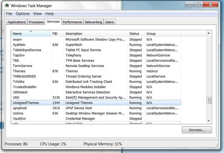Image resolution: width=224 pixels, height=153 pixels.
Task: Open the Help menu
Action: 49,14
